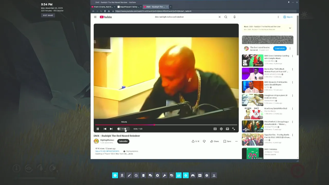Expand the Next: DMX playlist panel
Screen dimensions: 329x185
(290, 28)
